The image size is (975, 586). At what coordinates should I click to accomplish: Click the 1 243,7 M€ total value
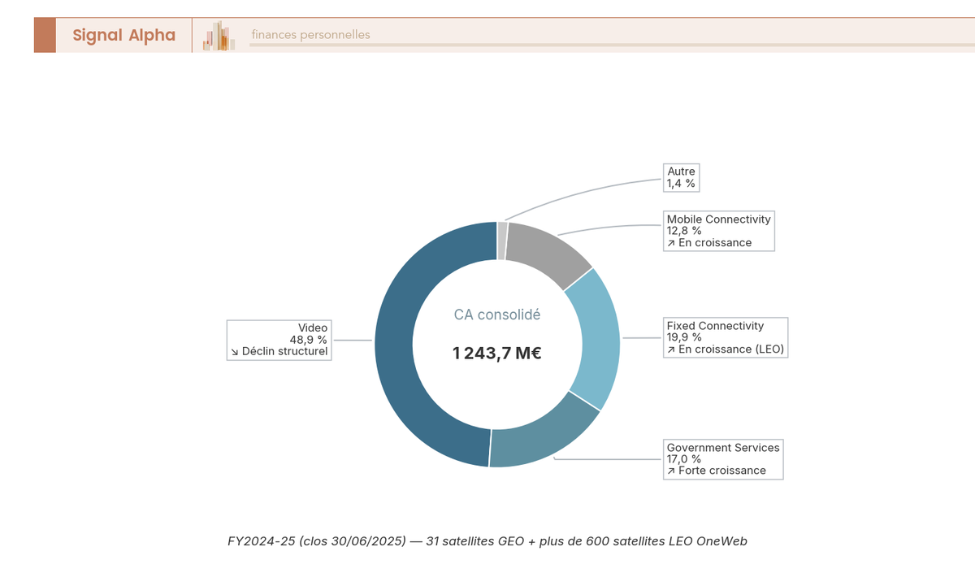click(x=496, y=353)
